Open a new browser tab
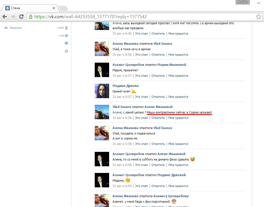The height and width of the screenshot is (207, 264). click(63, 8)
